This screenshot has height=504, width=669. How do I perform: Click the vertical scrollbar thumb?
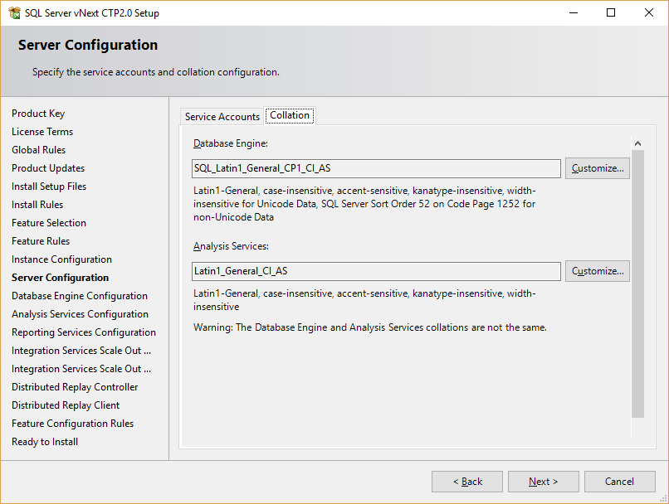637,283
